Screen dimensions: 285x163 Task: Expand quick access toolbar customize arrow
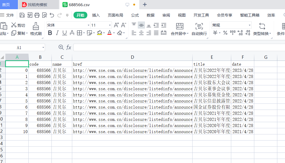coord(67,15)
